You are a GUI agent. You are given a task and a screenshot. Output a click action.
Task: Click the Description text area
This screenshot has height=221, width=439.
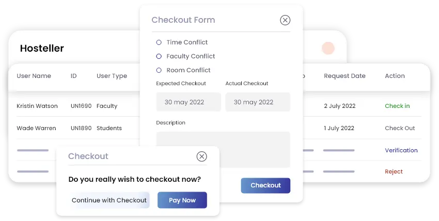(x=223, y=149)
